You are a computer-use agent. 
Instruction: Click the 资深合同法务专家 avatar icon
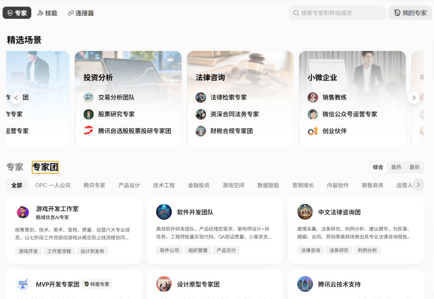click(x=201, y=114)
